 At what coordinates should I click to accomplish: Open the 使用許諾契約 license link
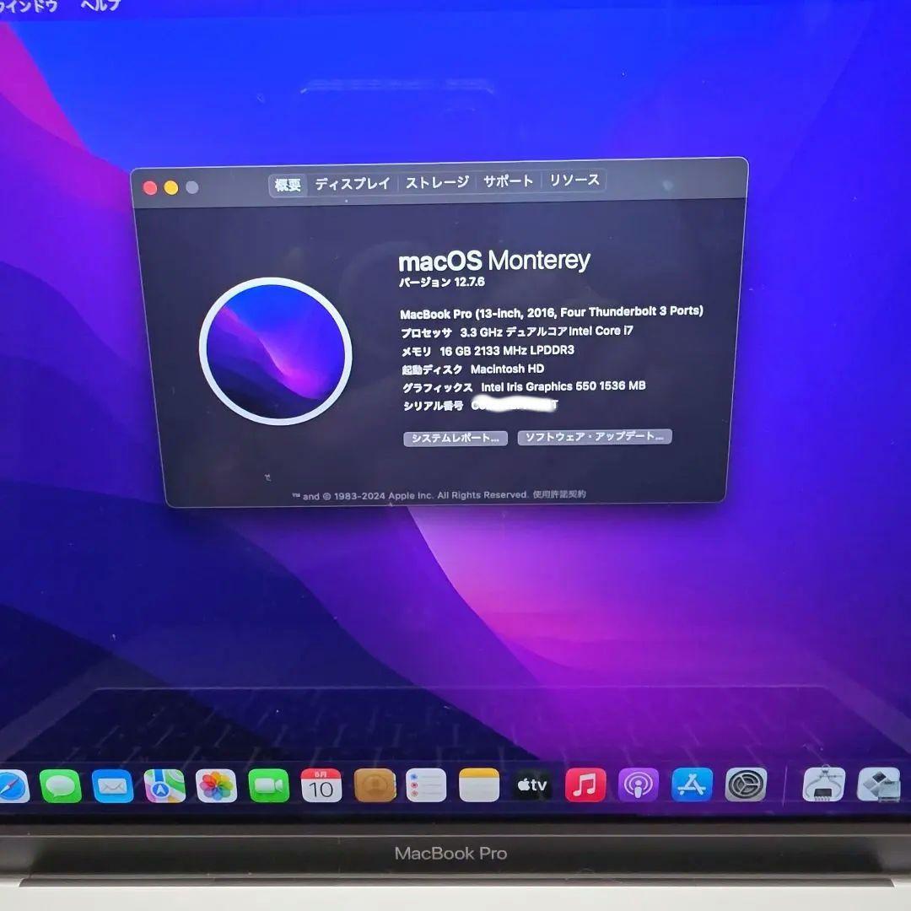[559, 493]
